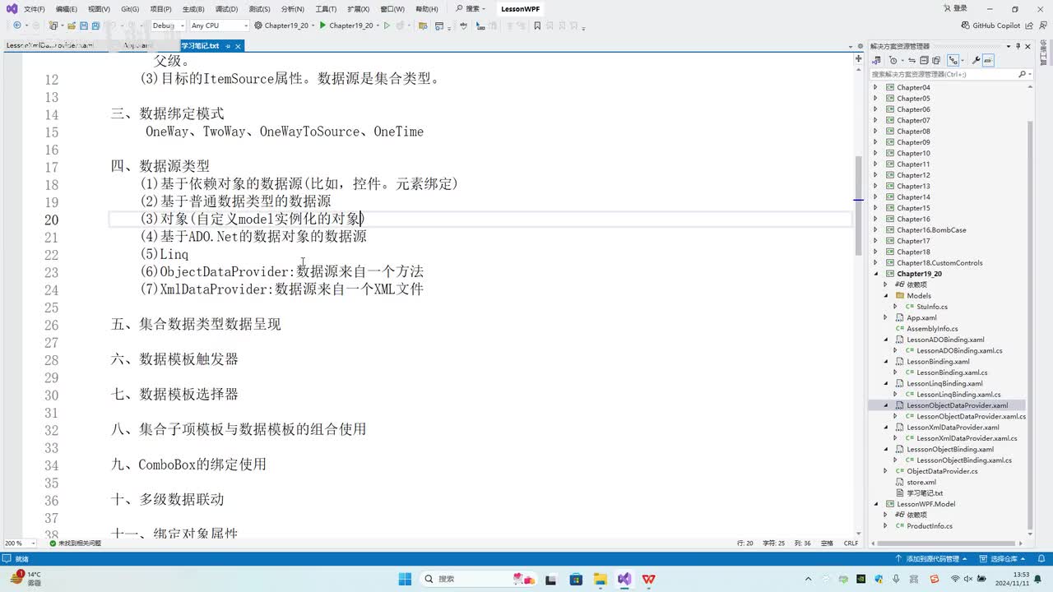The height and width of the screenshot is (592, 1053).
Task: Expand the App.xaml node
Action: pos(886,317)
